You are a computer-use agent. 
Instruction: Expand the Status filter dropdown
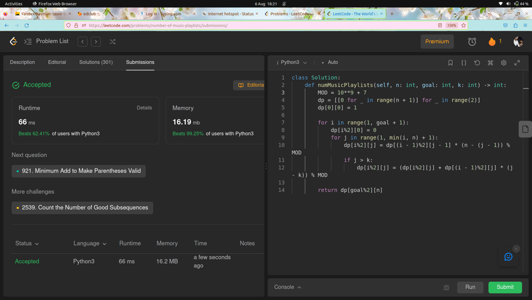(27, 244)
